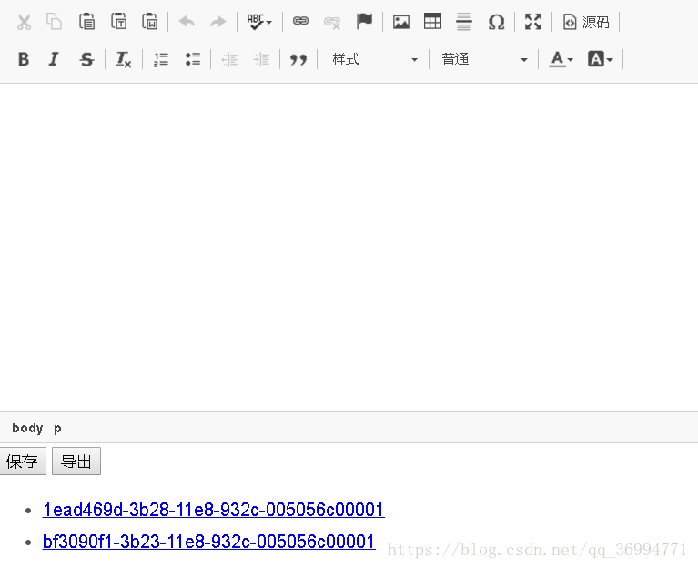Image resolution: width=698 pixels, height=568 pixels.
Task: Select the body element path
Action: pos(27,428)
